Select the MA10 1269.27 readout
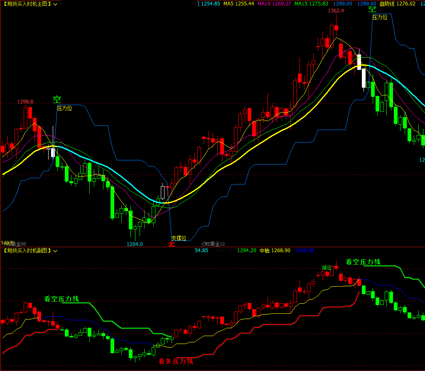This screenshot has width=425, height=371. point(274,4)
